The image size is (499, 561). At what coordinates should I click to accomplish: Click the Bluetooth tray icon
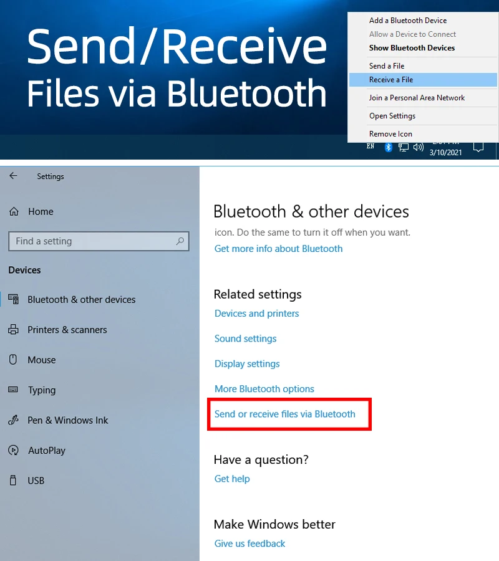(x=389, y=147)
